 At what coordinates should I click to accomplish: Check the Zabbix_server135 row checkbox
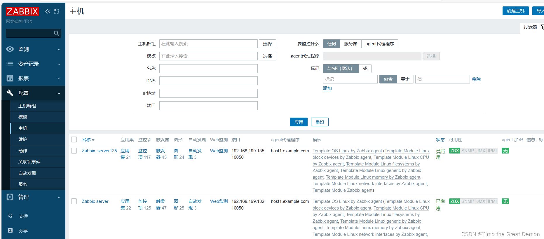pos(74,151)
